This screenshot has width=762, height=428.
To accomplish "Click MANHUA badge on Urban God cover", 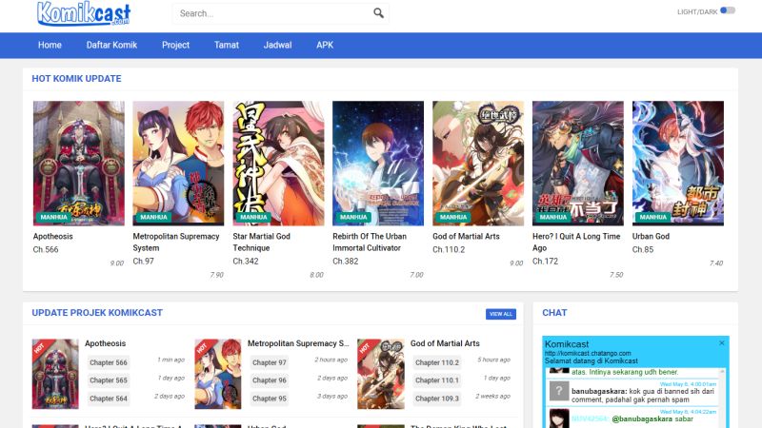I will click(652, 217).
